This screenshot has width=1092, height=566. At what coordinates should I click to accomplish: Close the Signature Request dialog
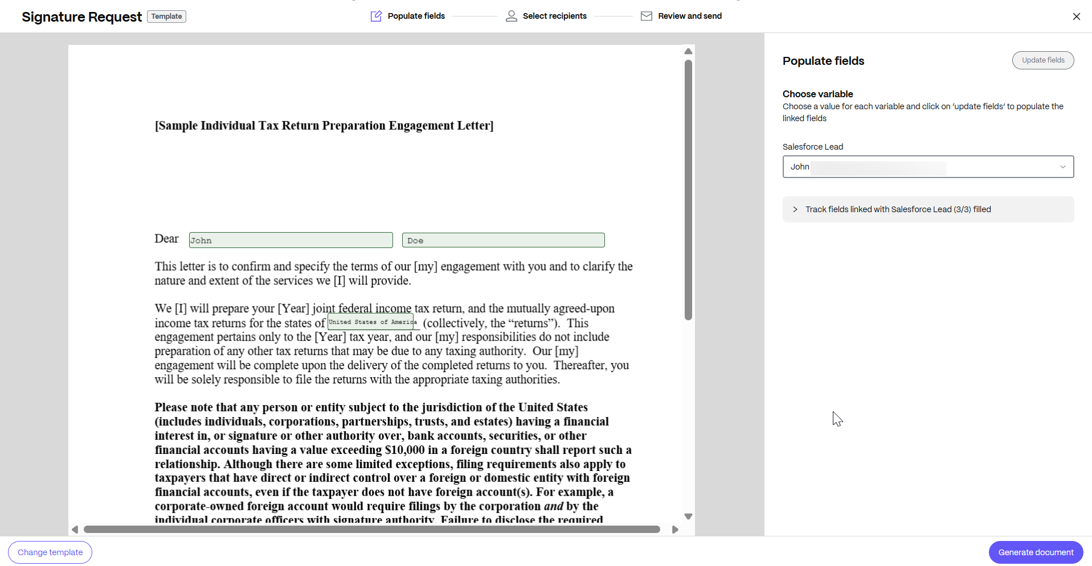coord(1076,16)
